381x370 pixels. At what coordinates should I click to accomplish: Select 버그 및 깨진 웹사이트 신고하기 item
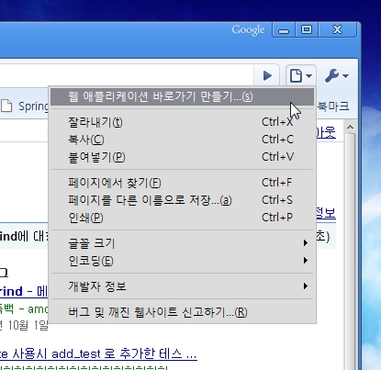pyautogui.click(x=183, y=312)
